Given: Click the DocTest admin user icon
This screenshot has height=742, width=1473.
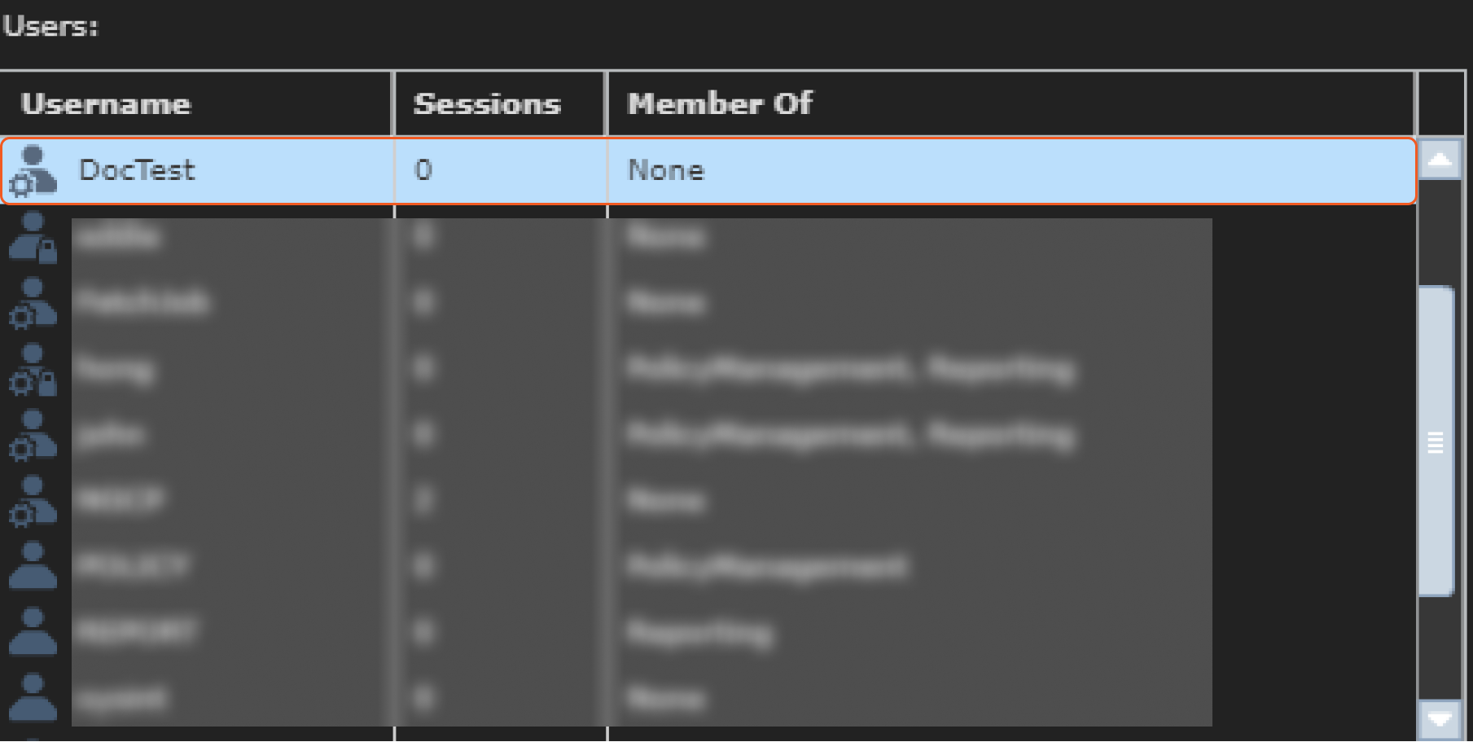Looking at the screenshot, I should click(33, 171).
